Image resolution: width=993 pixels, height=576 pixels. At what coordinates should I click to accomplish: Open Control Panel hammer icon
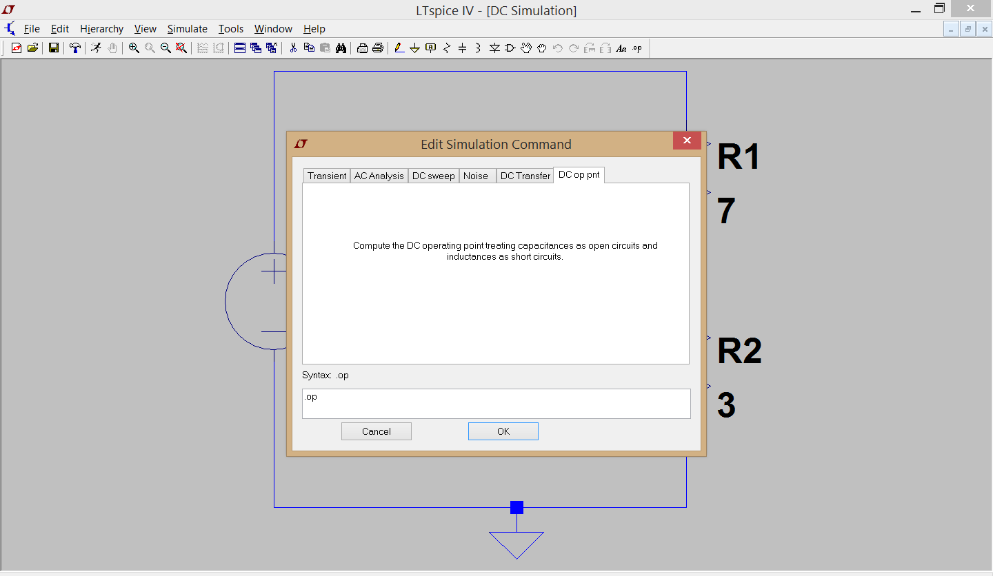(75, 48)
